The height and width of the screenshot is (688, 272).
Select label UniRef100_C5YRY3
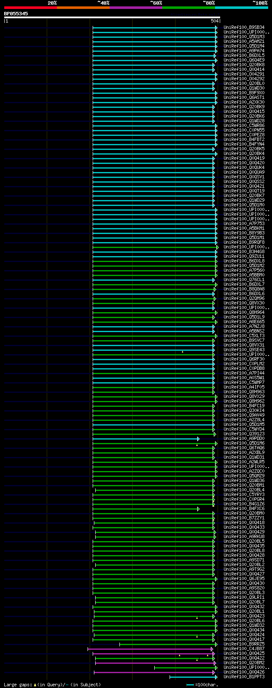click(x=244, y=495)
